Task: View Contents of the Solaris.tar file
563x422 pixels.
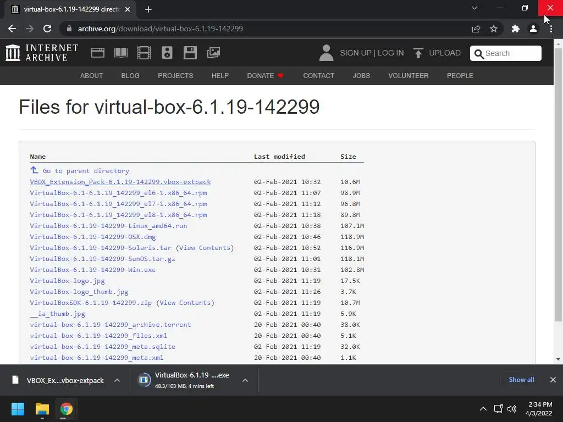Action: pyautogui.click(x=205, y=248)
